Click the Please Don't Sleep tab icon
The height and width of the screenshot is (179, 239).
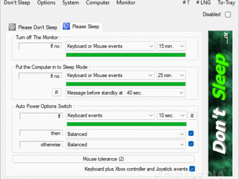[x=12, y=27]
